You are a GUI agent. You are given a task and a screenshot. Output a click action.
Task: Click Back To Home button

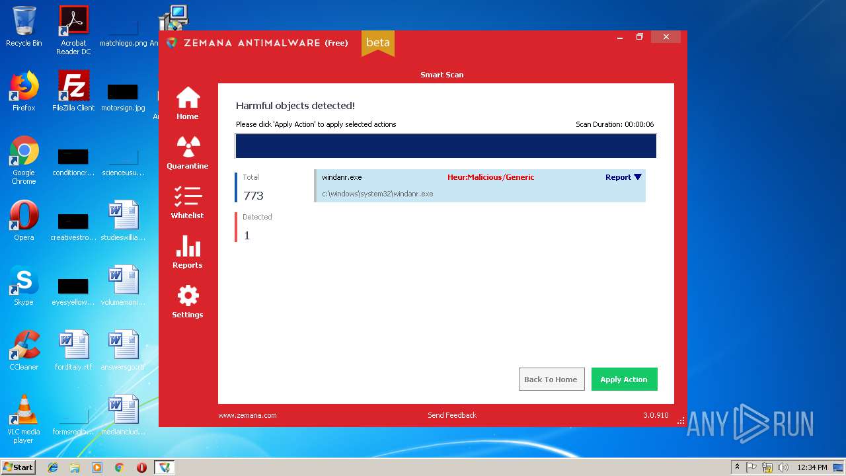pyautogui.click(x=551, y=379)
